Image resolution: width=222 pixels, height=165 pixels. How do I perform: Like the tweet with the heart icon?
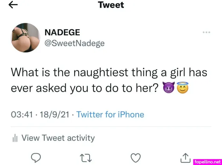[x=136, y=158]
